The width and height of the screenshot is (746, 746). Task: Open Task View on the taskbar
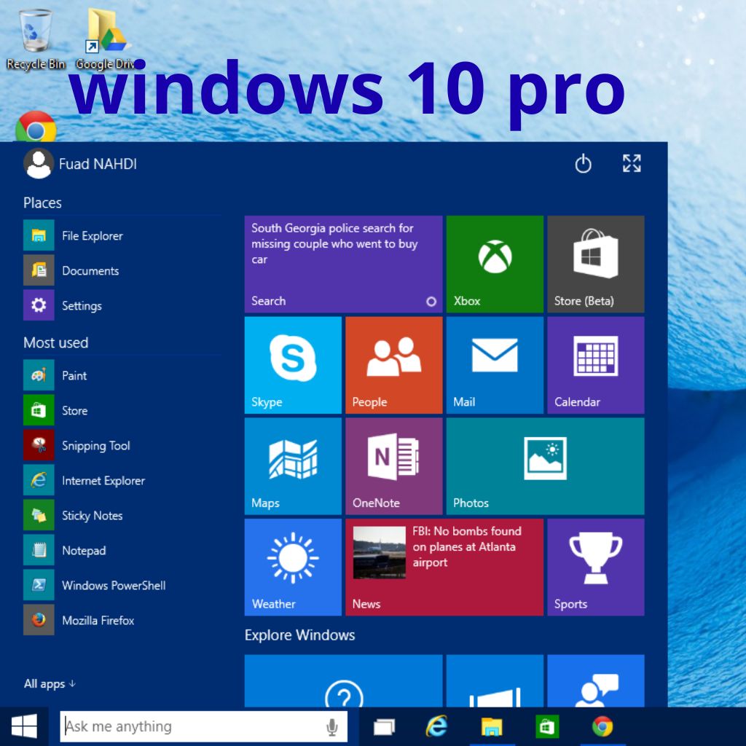(384, 726)
